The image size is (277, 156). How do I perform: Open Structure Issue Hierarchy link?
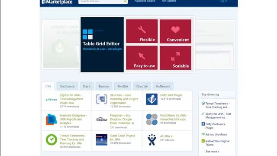coord(124,99)
